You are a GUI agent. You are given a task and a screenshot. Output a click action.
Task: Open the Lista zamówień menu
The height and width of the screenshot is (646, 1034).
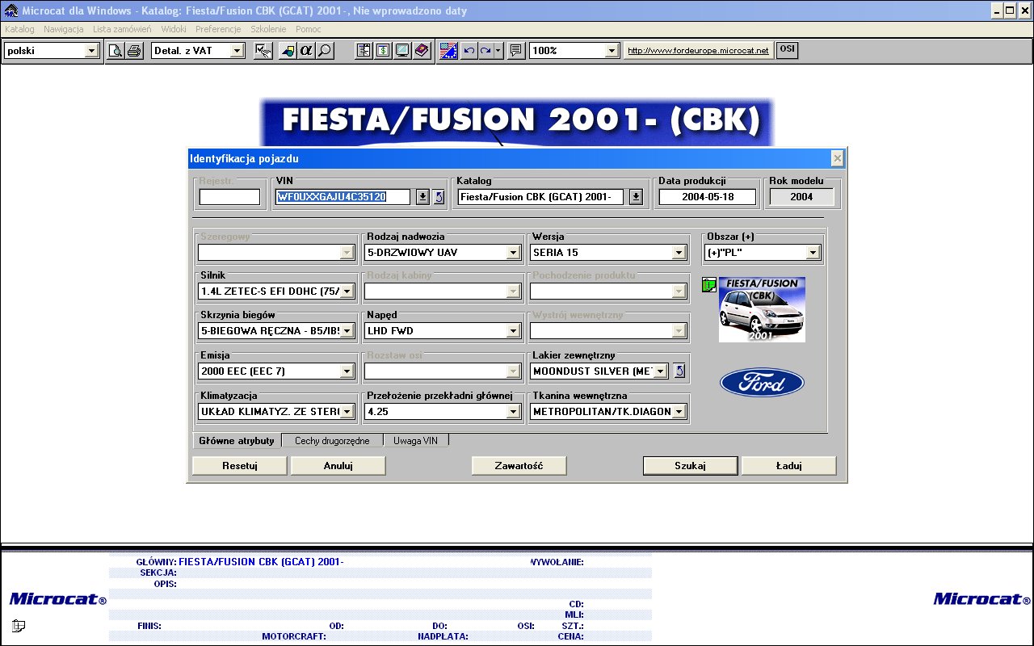pyautogui.click(x=122, y=29)
